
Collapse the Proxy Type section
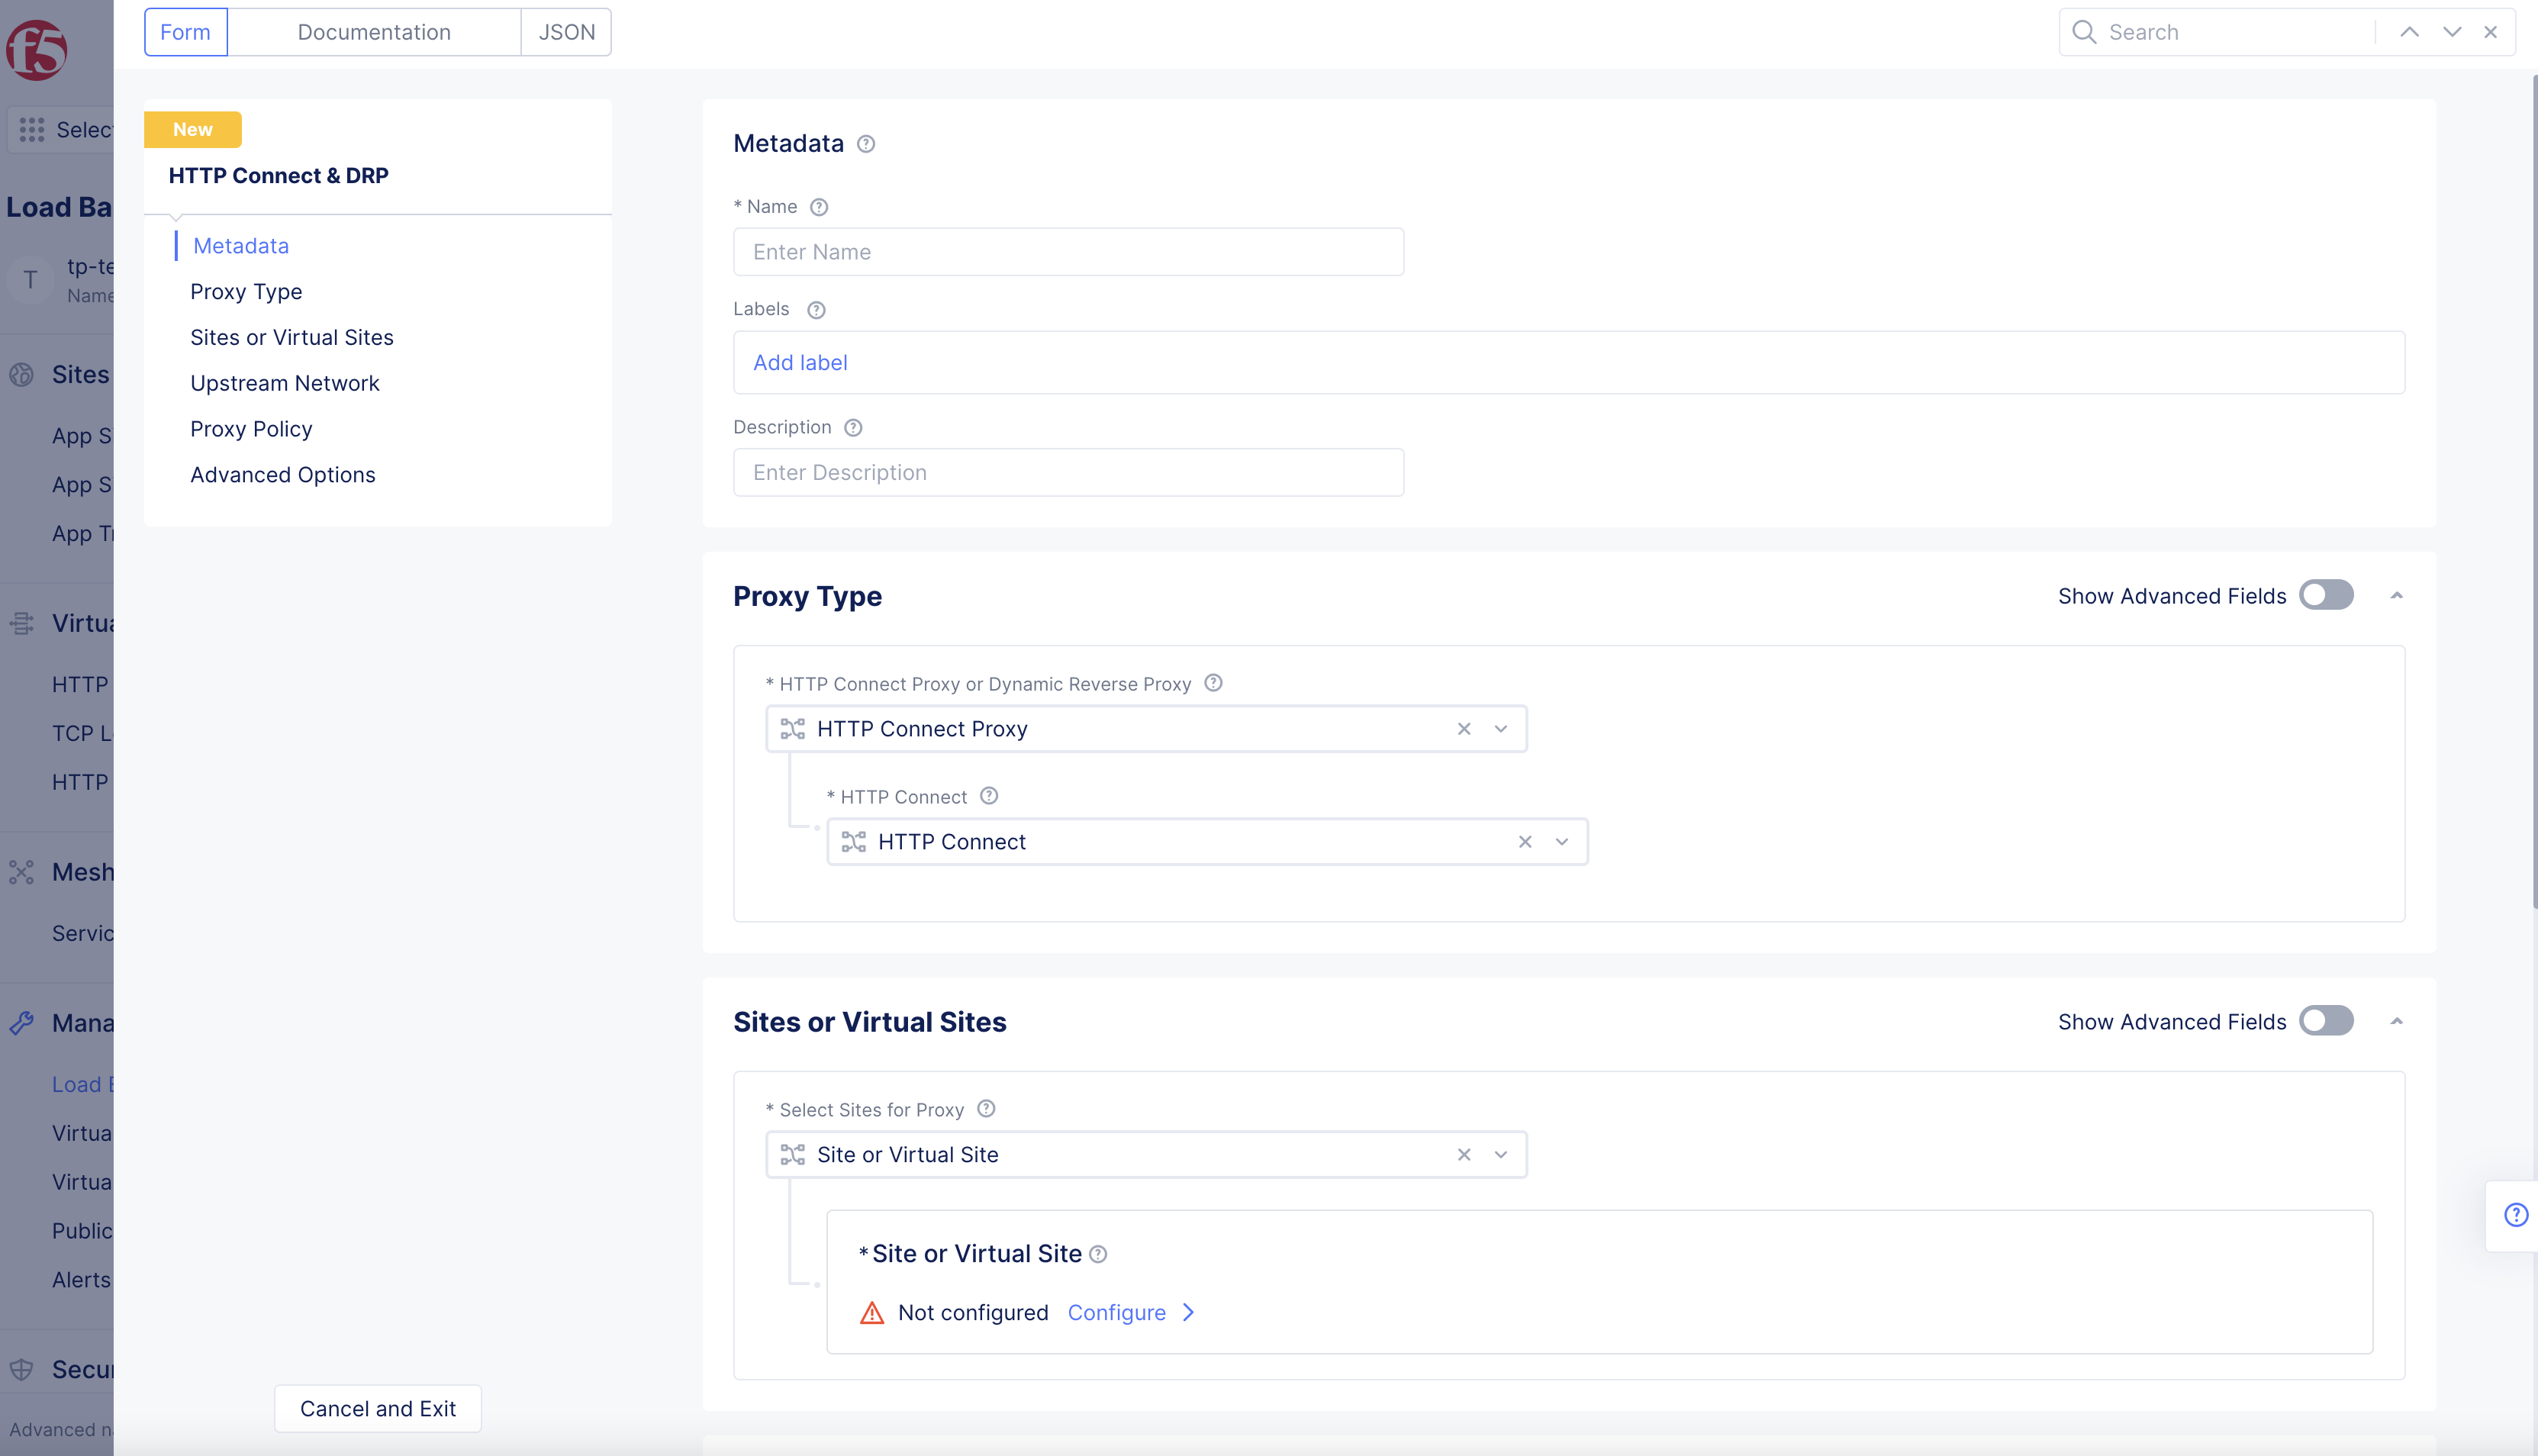(2397, 596)
